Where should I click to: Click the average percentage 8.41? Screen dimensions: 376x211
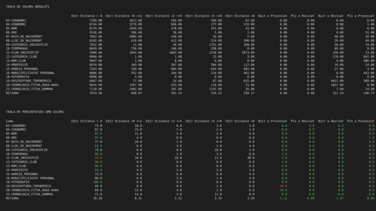click(x=138, y=198)
